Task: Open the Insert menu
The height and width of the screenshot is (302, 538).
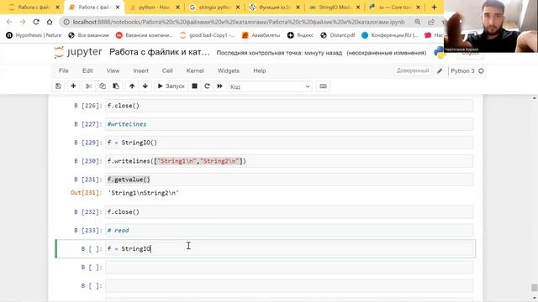Action: click(141, 70)
